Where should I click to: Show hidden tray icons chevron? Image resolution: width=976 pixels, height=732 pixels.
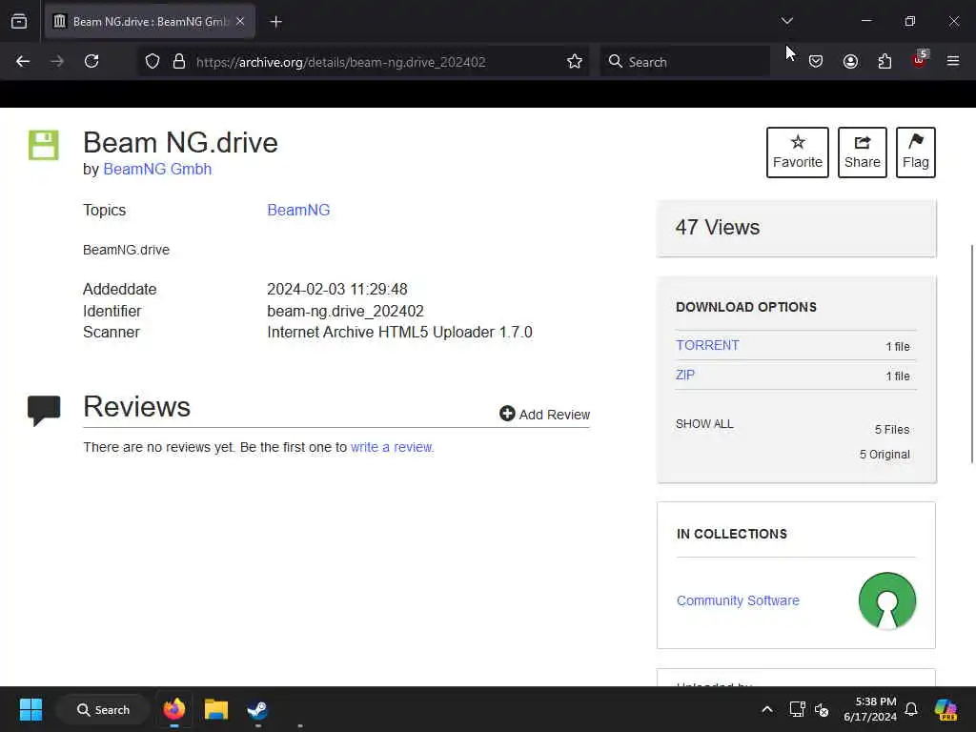767,709
